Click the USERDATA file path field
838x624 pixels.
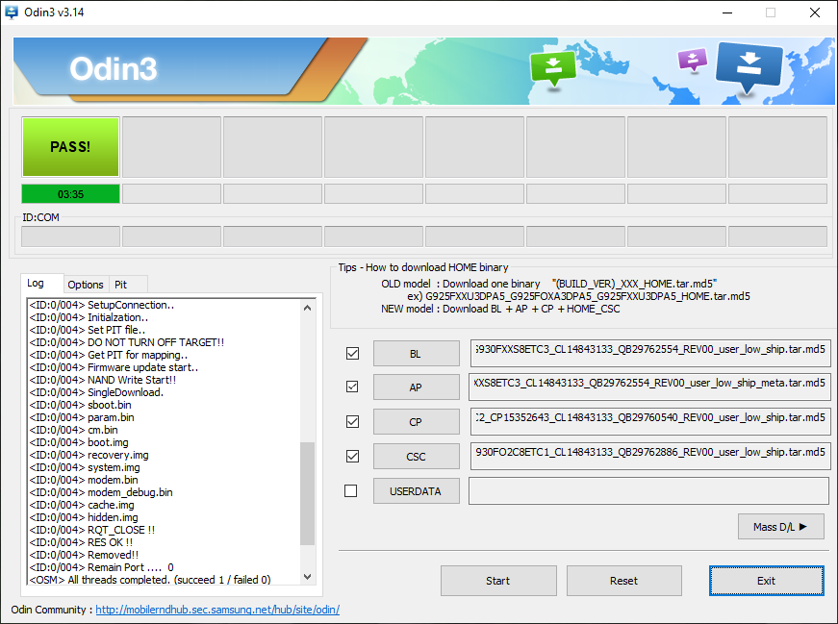(648, 491)
